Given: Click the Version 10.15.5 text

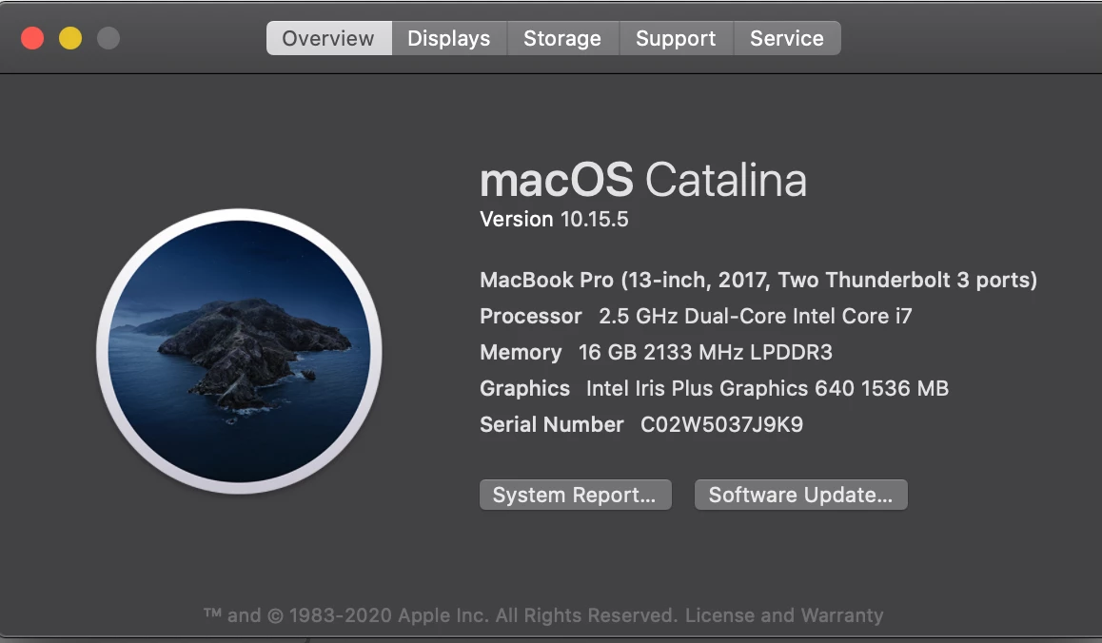Looking at the screenshot, I should pos(554,220).
